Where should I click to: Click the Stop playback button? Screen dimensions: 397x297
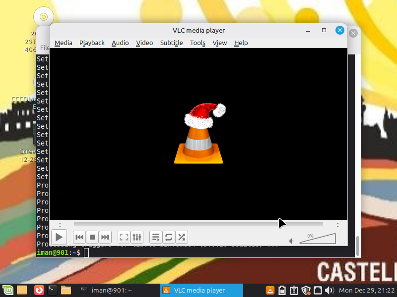point(92,237)
